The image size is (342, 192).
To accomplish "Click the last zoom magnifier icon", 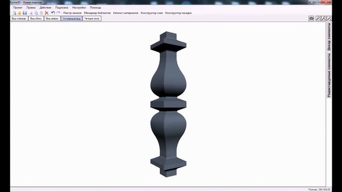I will 329,19.
